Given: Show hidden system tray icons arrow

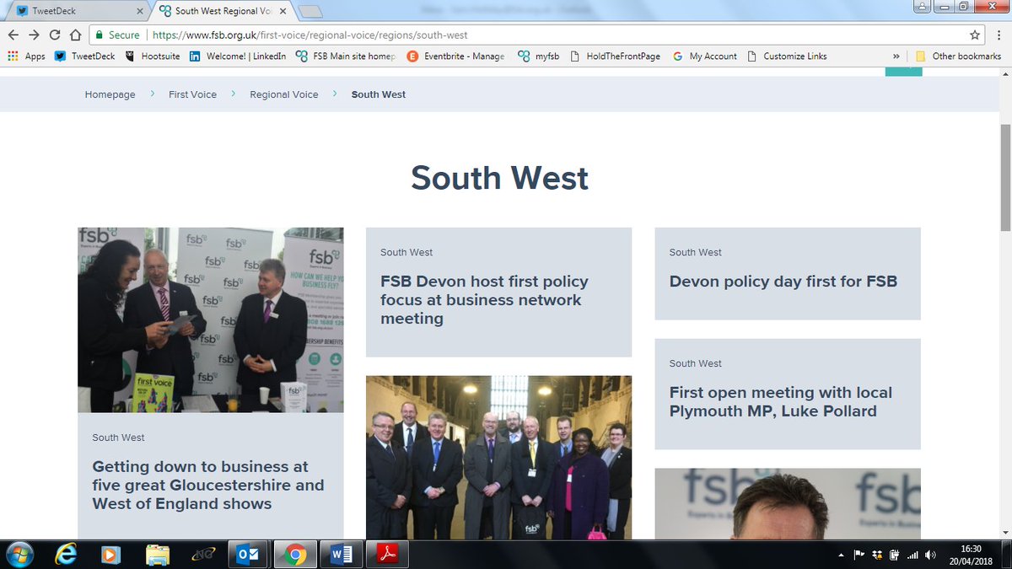Looking at the screenshot, I should (841, 555).
